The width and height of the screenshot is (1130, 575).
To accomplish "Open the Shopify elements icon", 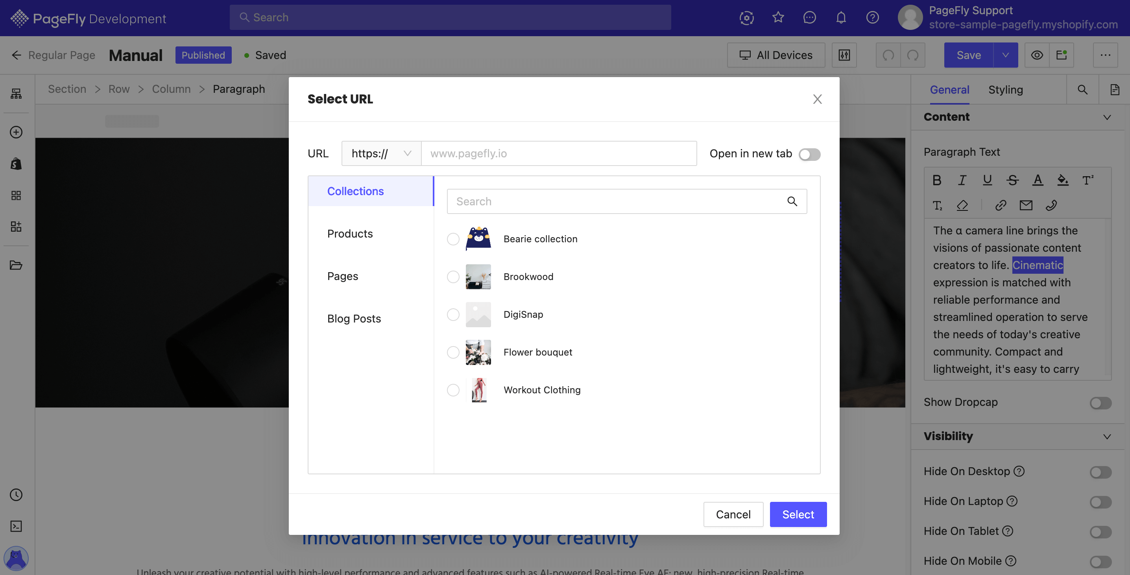I will [16, 164].
